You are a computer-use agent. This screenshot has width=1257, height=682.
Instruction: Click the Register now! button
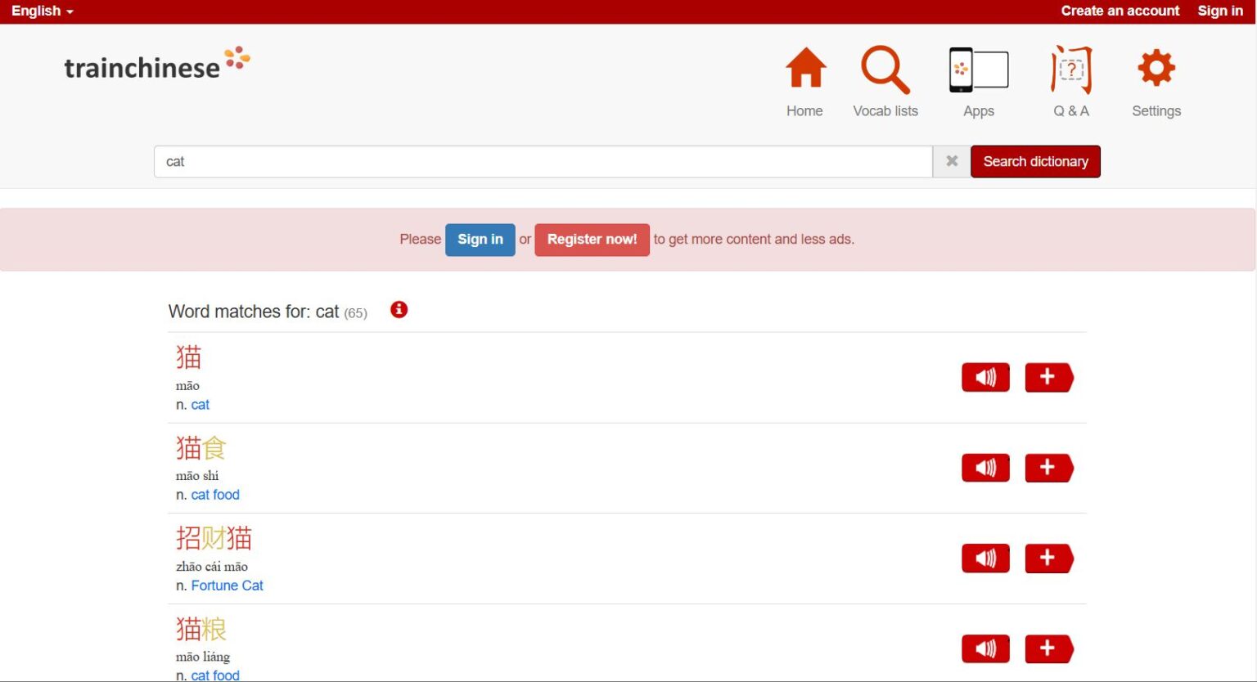[x=592, y=240]
